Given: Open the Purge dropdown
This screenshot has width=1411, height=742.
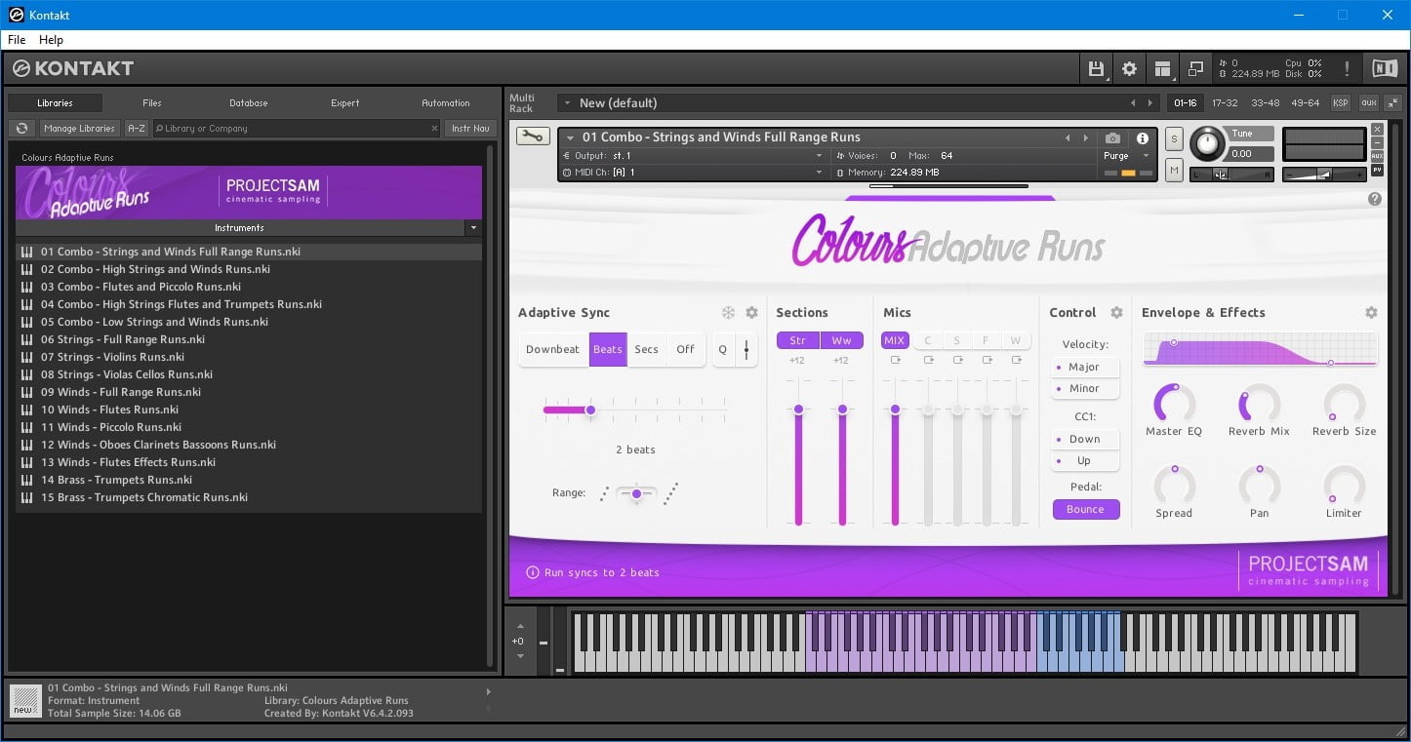Looking at the screenshot, I should [x=1126, y=156].
